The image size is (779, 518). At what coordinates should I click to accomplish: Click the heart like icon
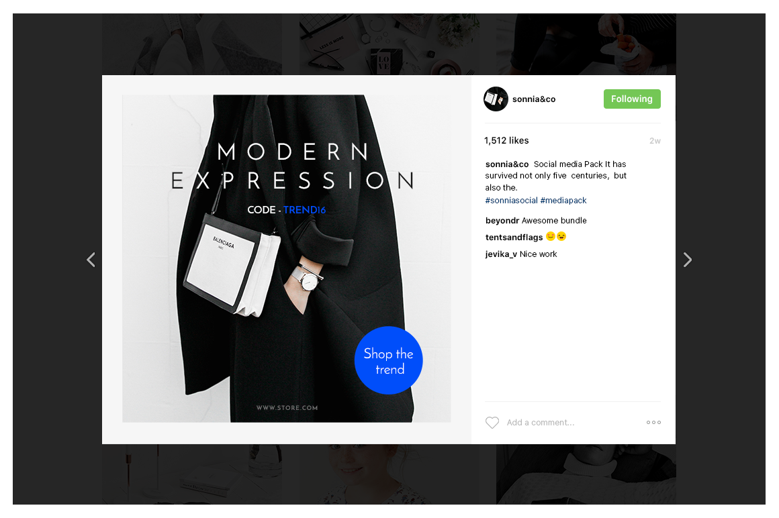(492, 422)
